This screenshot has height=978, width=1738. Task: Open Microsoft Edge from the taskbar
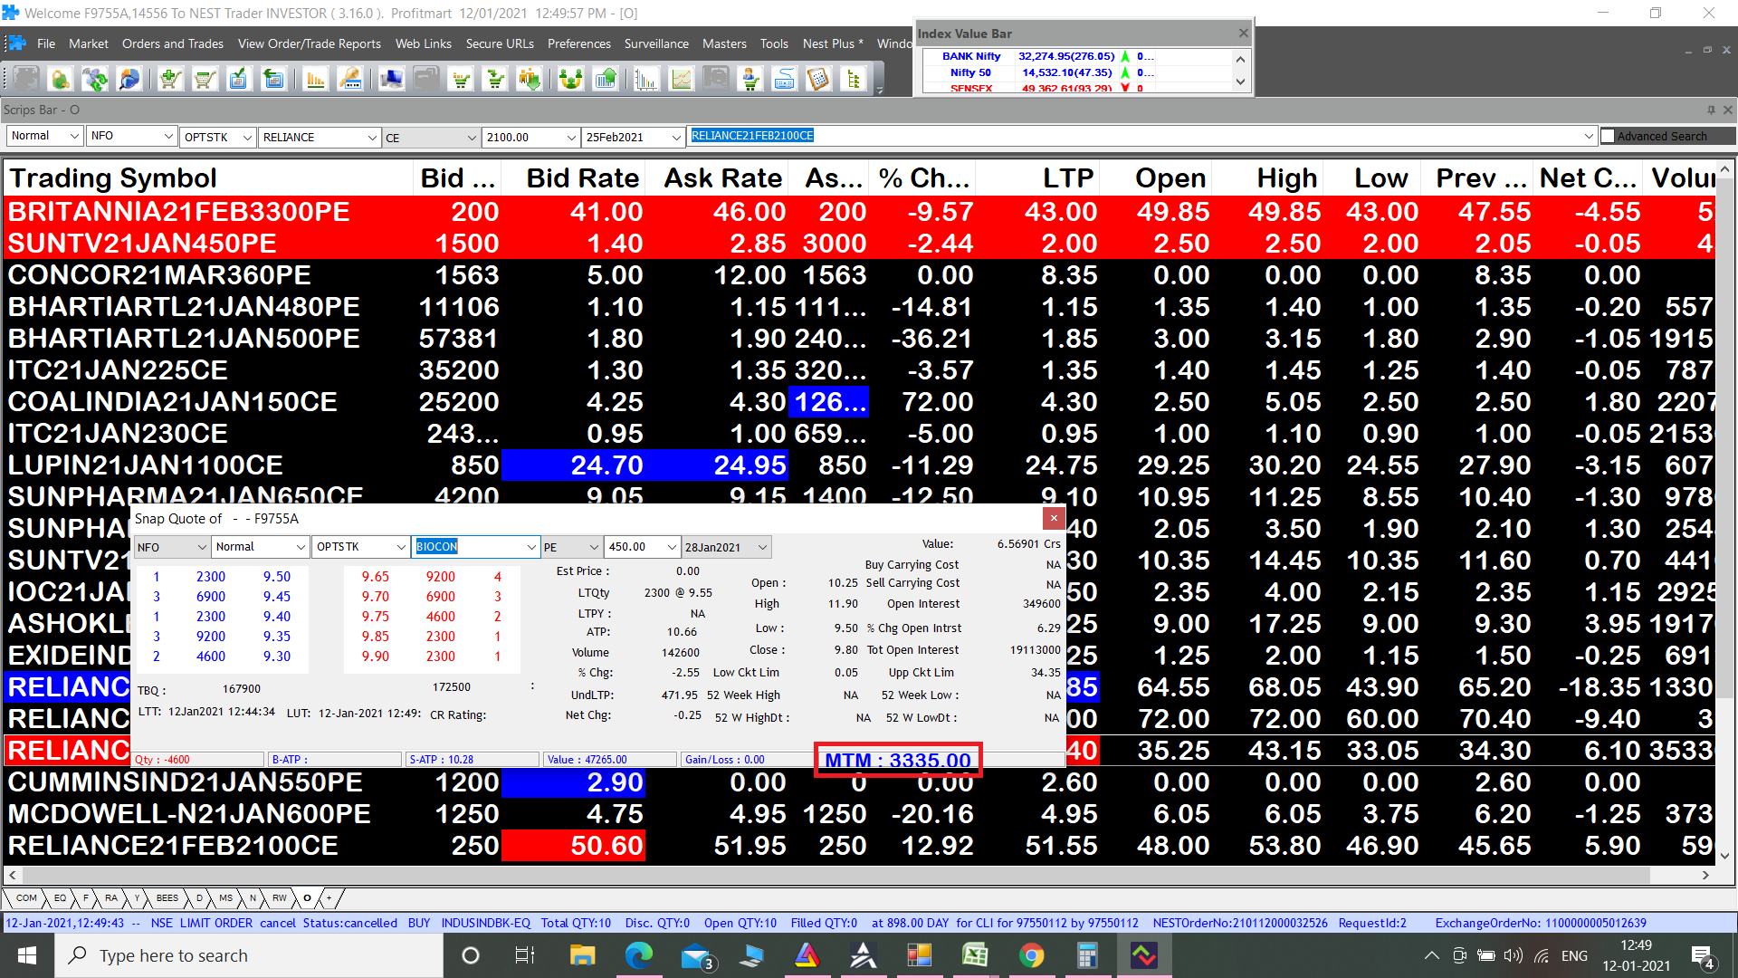(x=638, y=955)
